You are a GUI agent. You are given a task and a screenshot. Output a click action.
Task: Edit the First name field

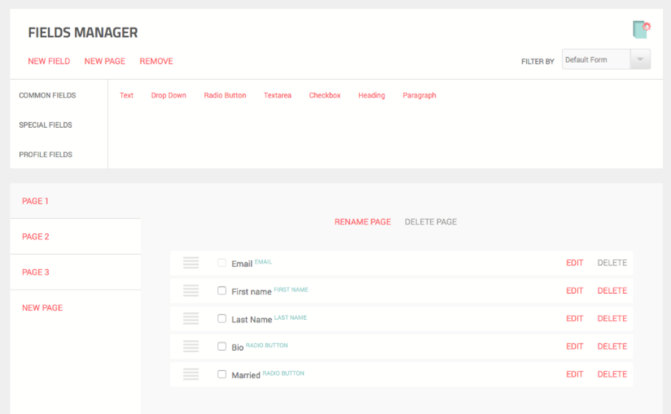[574, 290]
